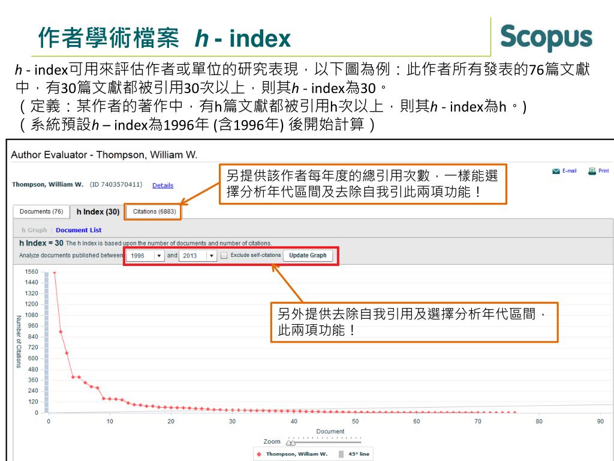
Task: Switch to the Documents (76) tab
Action: pos(41,212)
